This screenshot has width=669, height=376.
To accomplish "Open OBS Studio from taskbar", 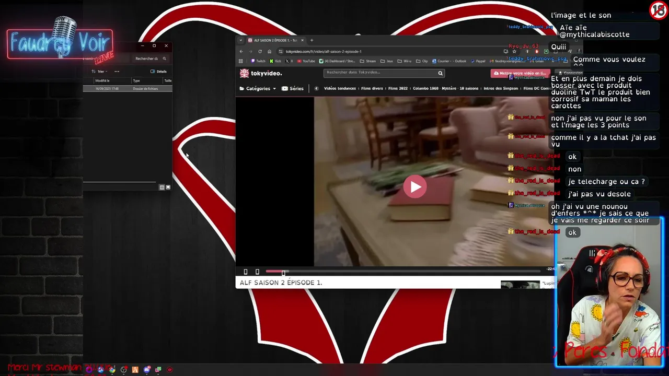I will [x=124, y=370].
